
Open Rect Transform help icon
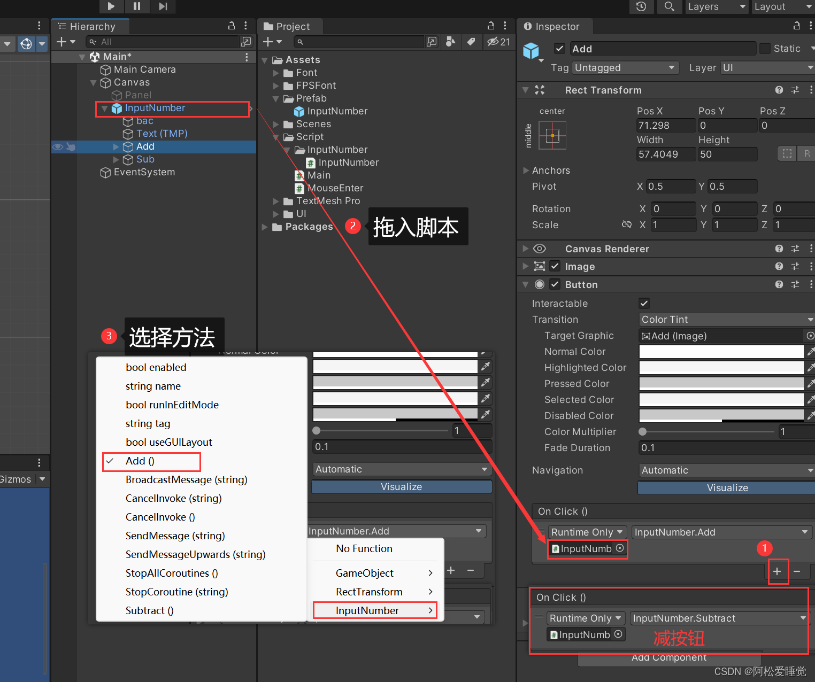point(779,90)
